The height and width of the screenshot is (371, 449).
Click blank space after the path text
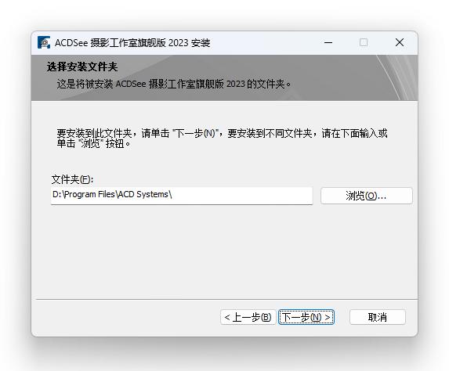coord(242,196)
